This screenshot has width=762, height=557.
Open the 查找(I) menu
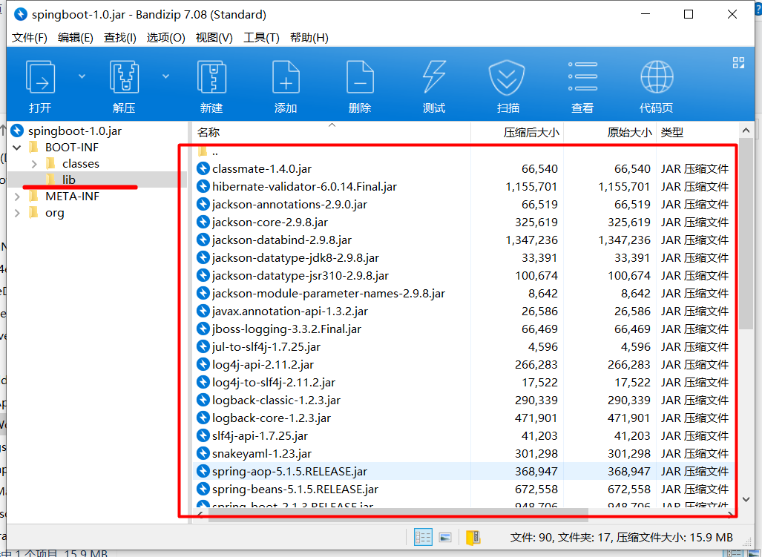click(x=119, y=37)
